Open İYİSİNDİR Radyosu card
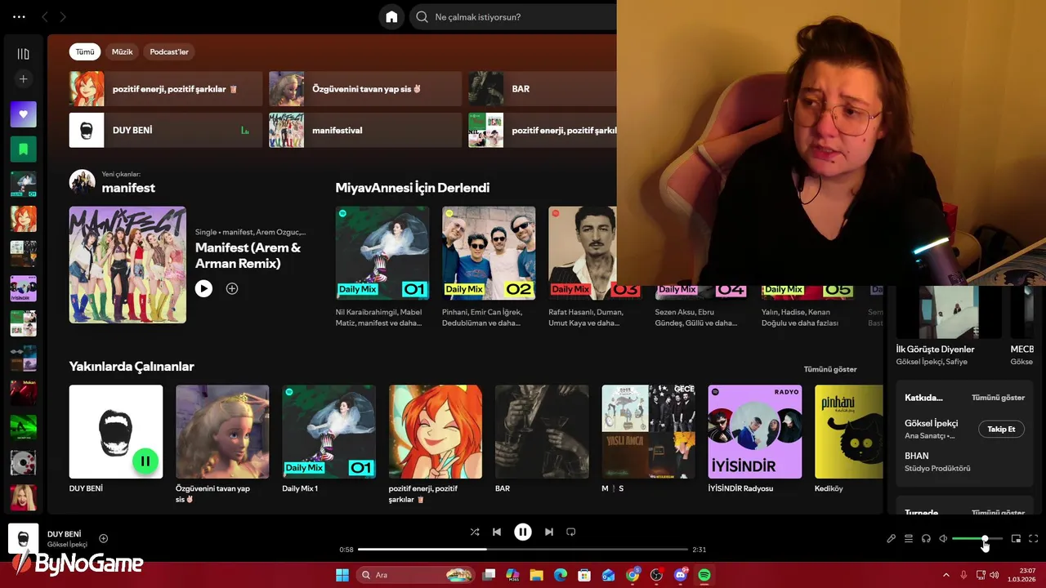This screenshot has width=1046, height=588. click(755, 439)
